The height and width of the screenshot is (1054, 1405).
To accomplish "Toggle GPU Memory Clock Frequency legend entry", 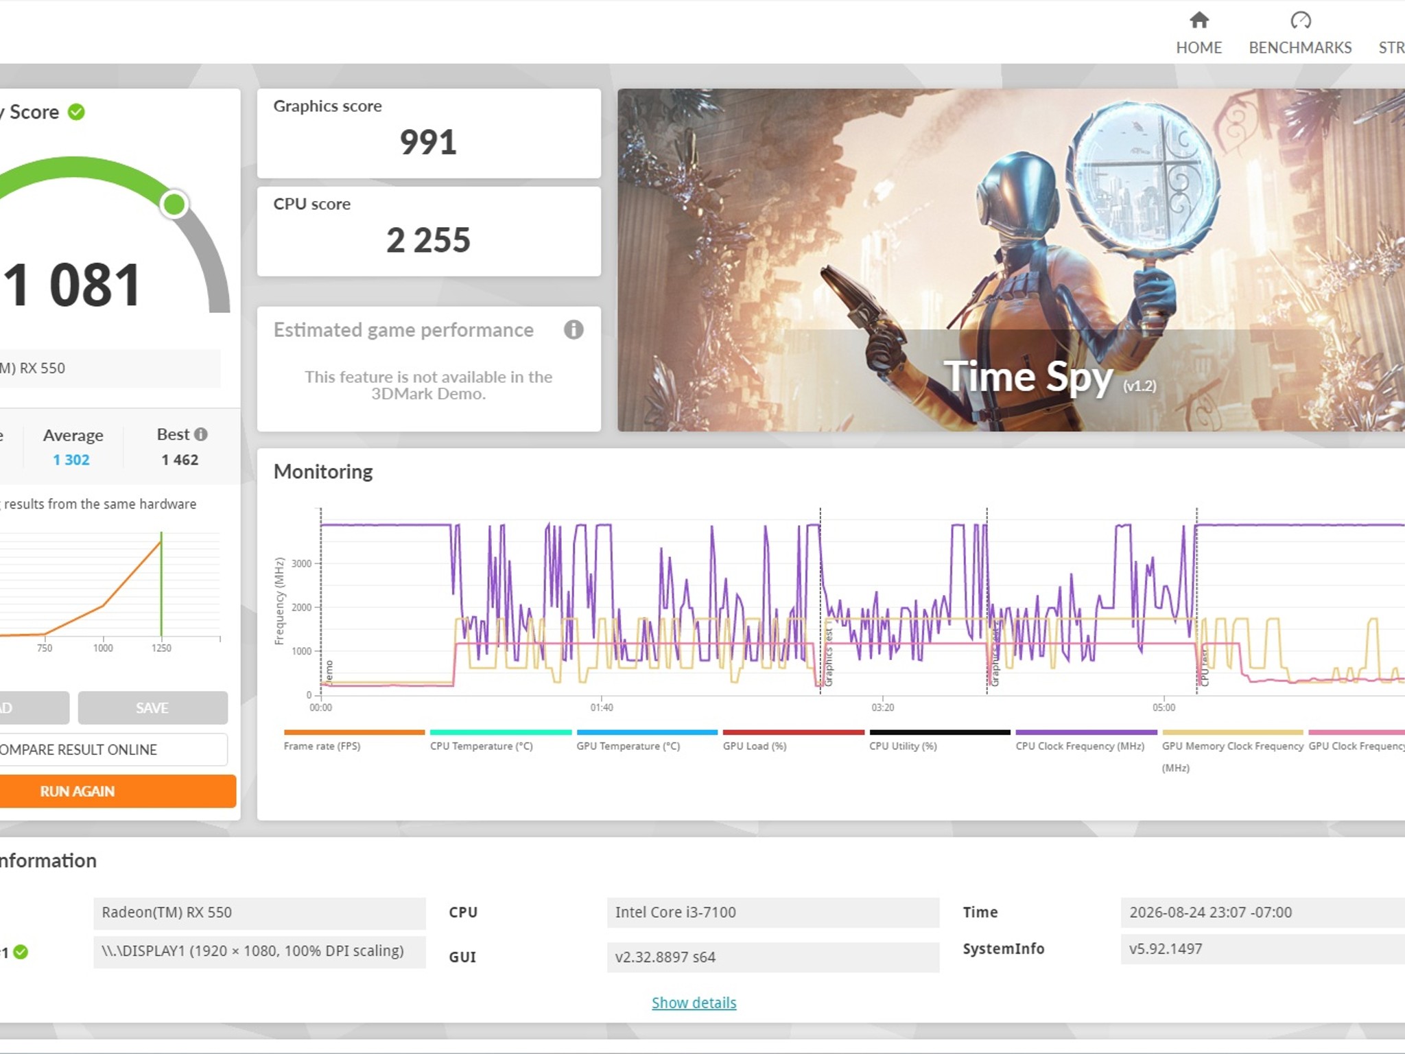I will pos(1233,751).
